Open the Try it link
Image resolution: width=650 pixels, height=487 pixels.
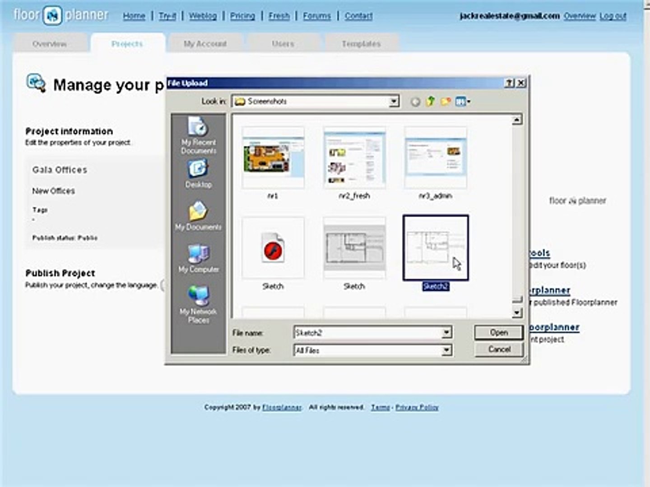(167, 16)
